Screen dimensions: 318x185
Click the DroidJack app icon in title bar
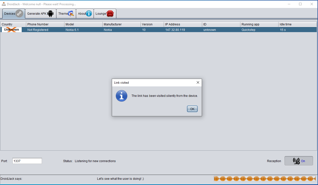[x=4, y=4]
